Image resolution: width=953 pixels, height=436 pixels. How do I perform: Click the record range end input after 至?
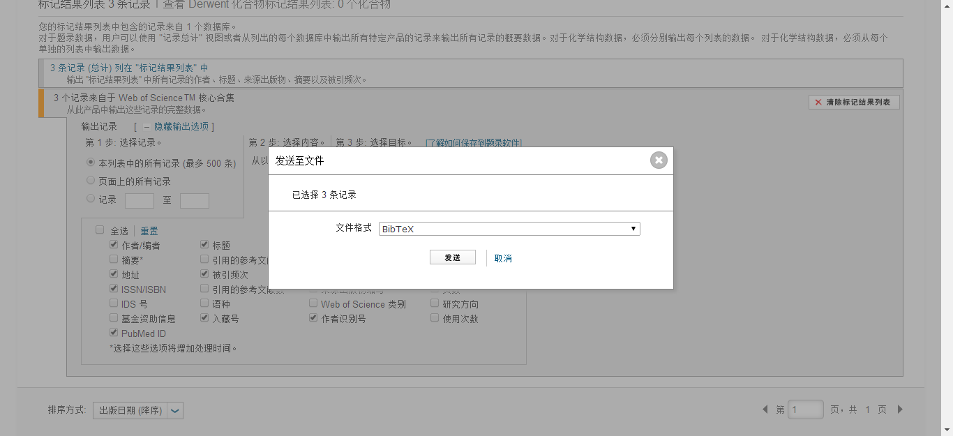(195, 200)
